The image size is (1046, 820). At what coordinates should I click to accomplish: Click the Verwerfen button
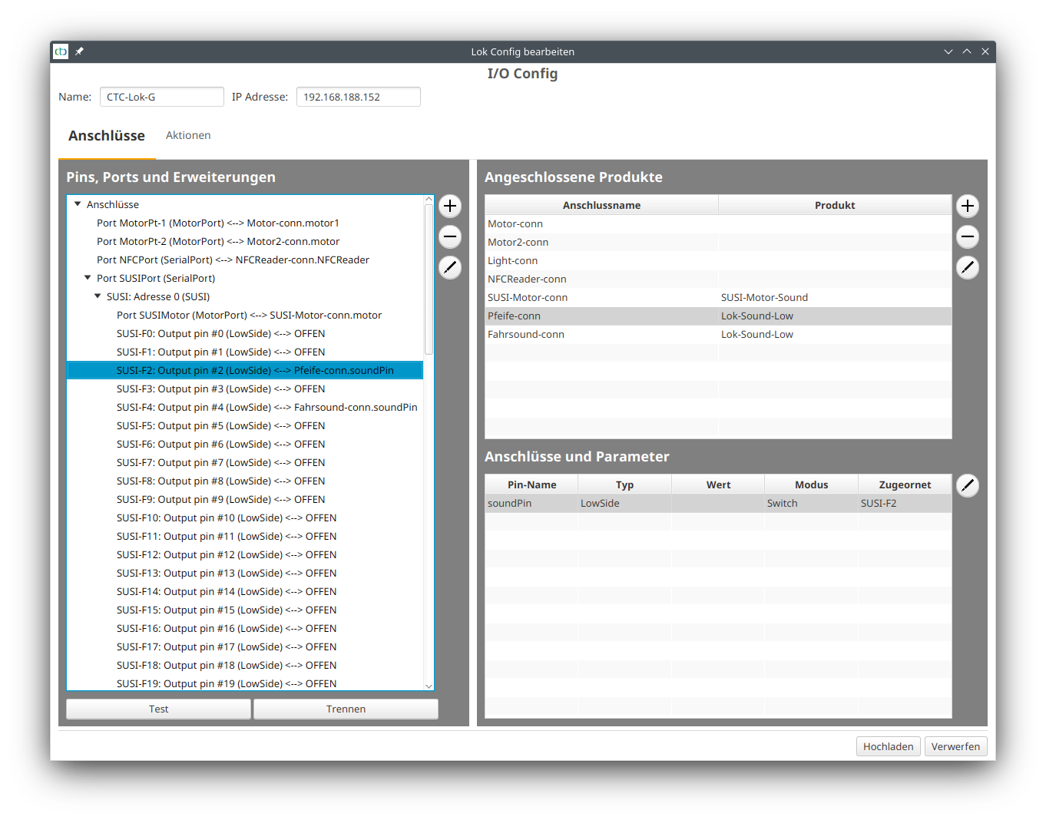pos(955,746)
